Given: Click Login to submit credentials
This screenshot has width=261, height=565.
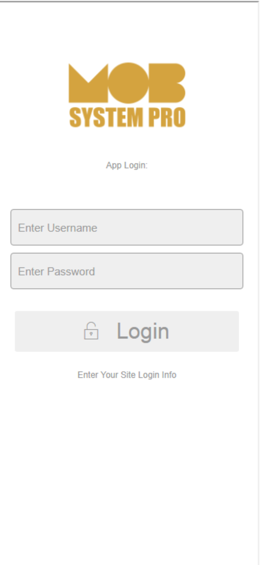Looking at the screenshot, I should click(x=127, y=331).
